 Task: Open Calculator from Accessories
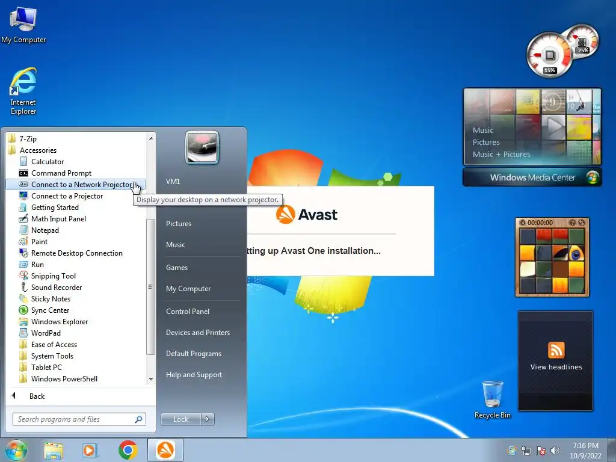(x=47, y=161)
